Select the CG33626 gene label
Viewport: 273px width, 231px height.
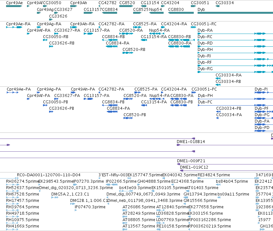point(58,16)
